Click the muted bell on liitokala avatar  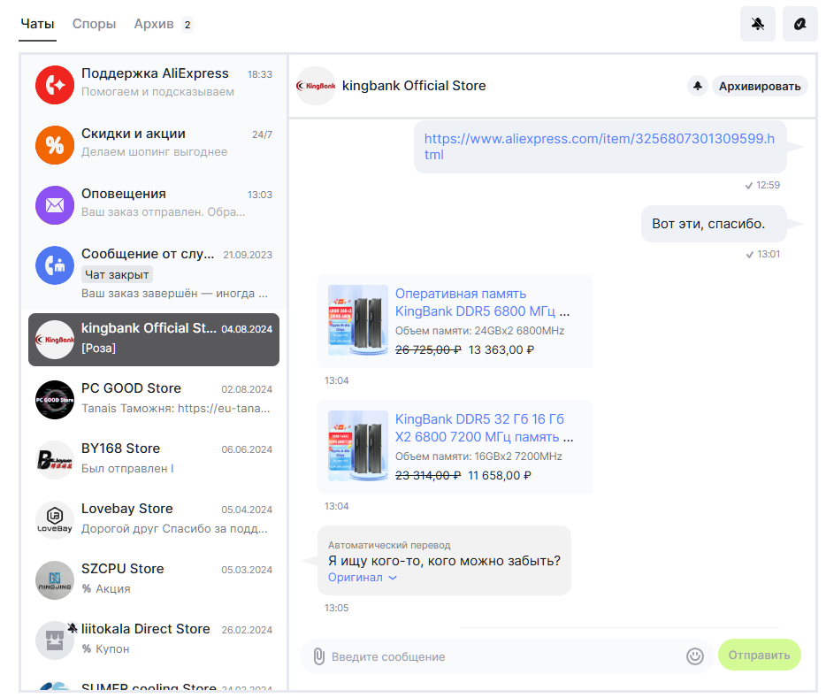[73, 627]
